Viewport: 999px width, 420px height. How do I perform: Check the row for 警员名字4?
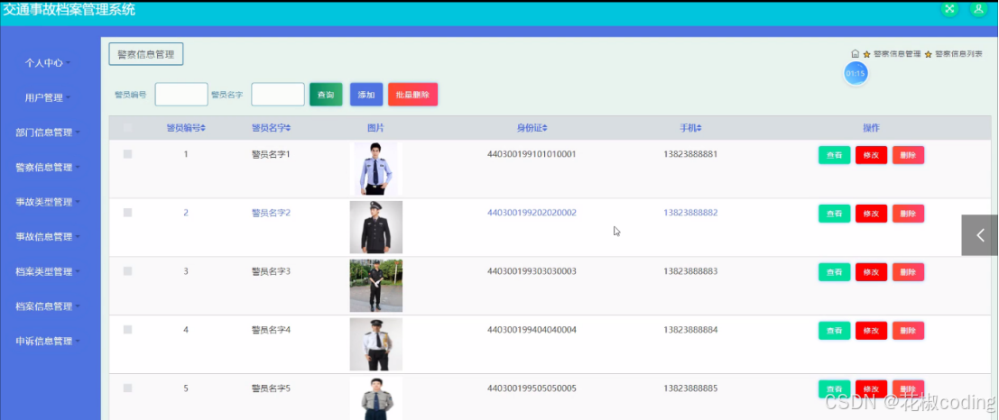[127, 330]
